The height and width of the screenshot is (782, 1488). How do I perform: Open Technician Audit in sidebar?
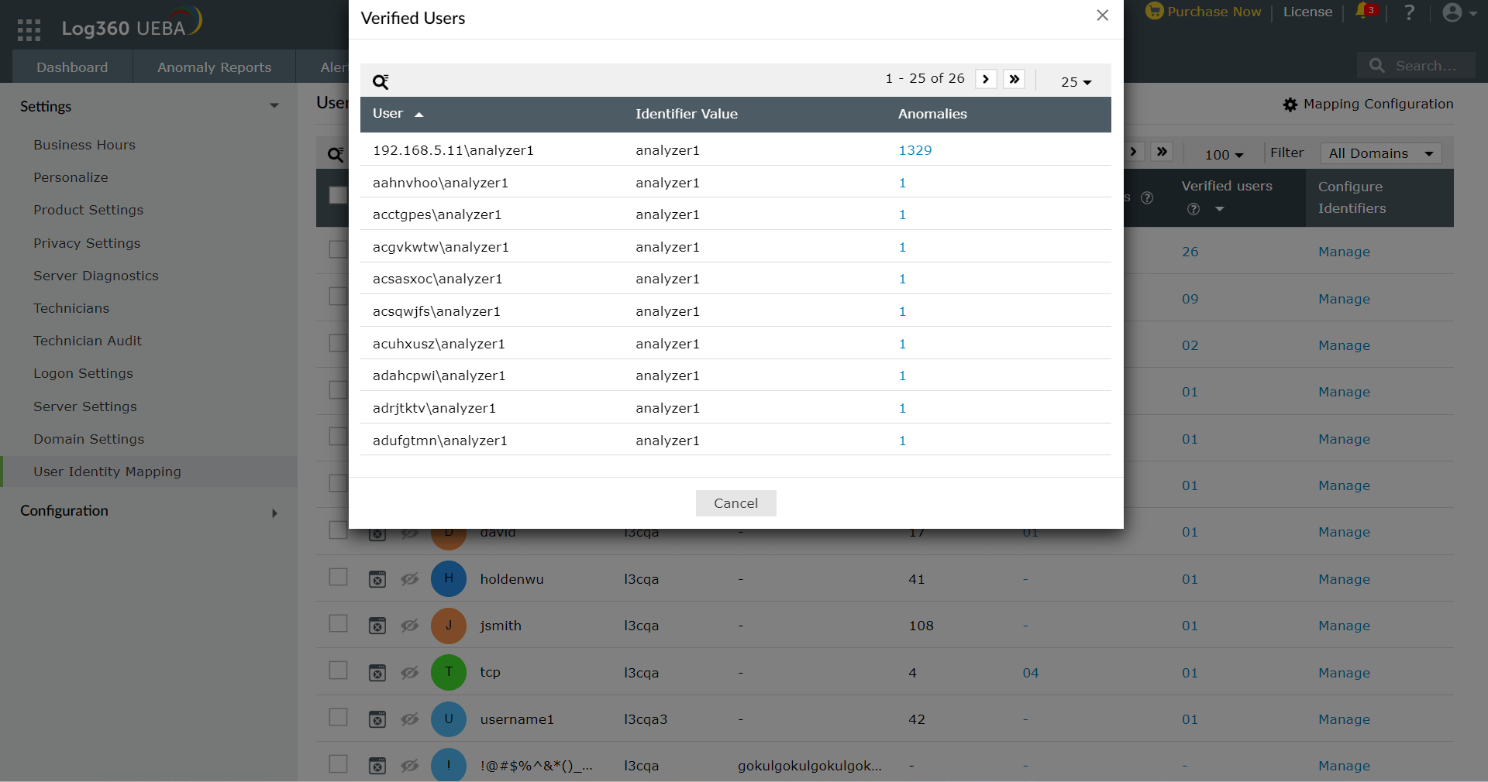coord(88,341)
